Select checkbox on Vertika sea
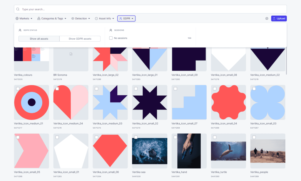Image resolution: width=301 pixels, height=181 pixels. pos(136,137)
